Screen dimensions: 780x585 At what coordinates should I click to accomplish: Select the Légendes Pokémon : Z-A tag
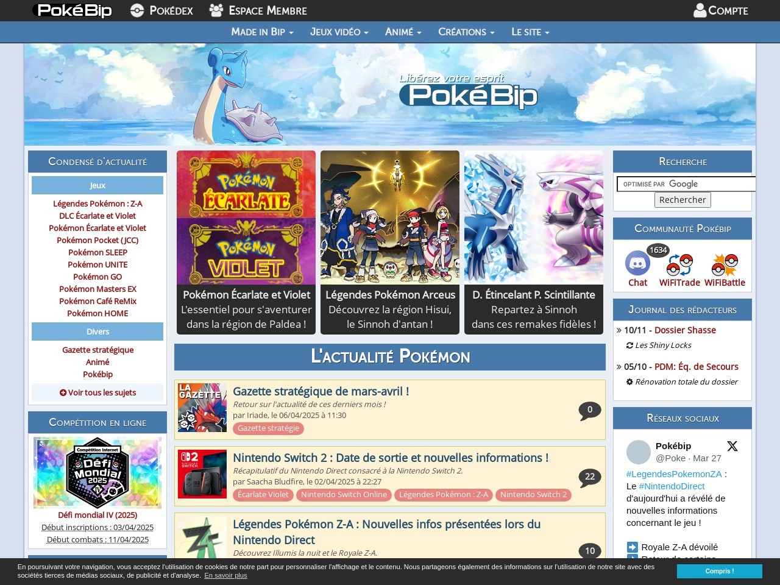pyautogui.click(x=444, y=495)
